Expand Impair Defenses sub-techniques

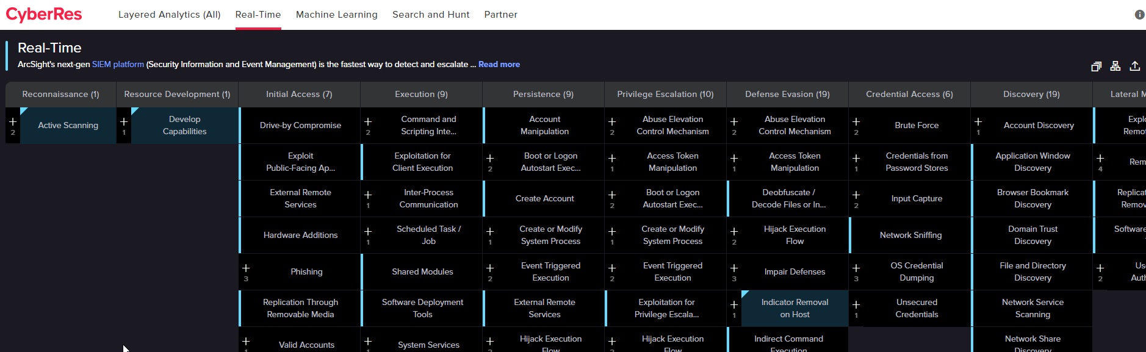[734, 268]
